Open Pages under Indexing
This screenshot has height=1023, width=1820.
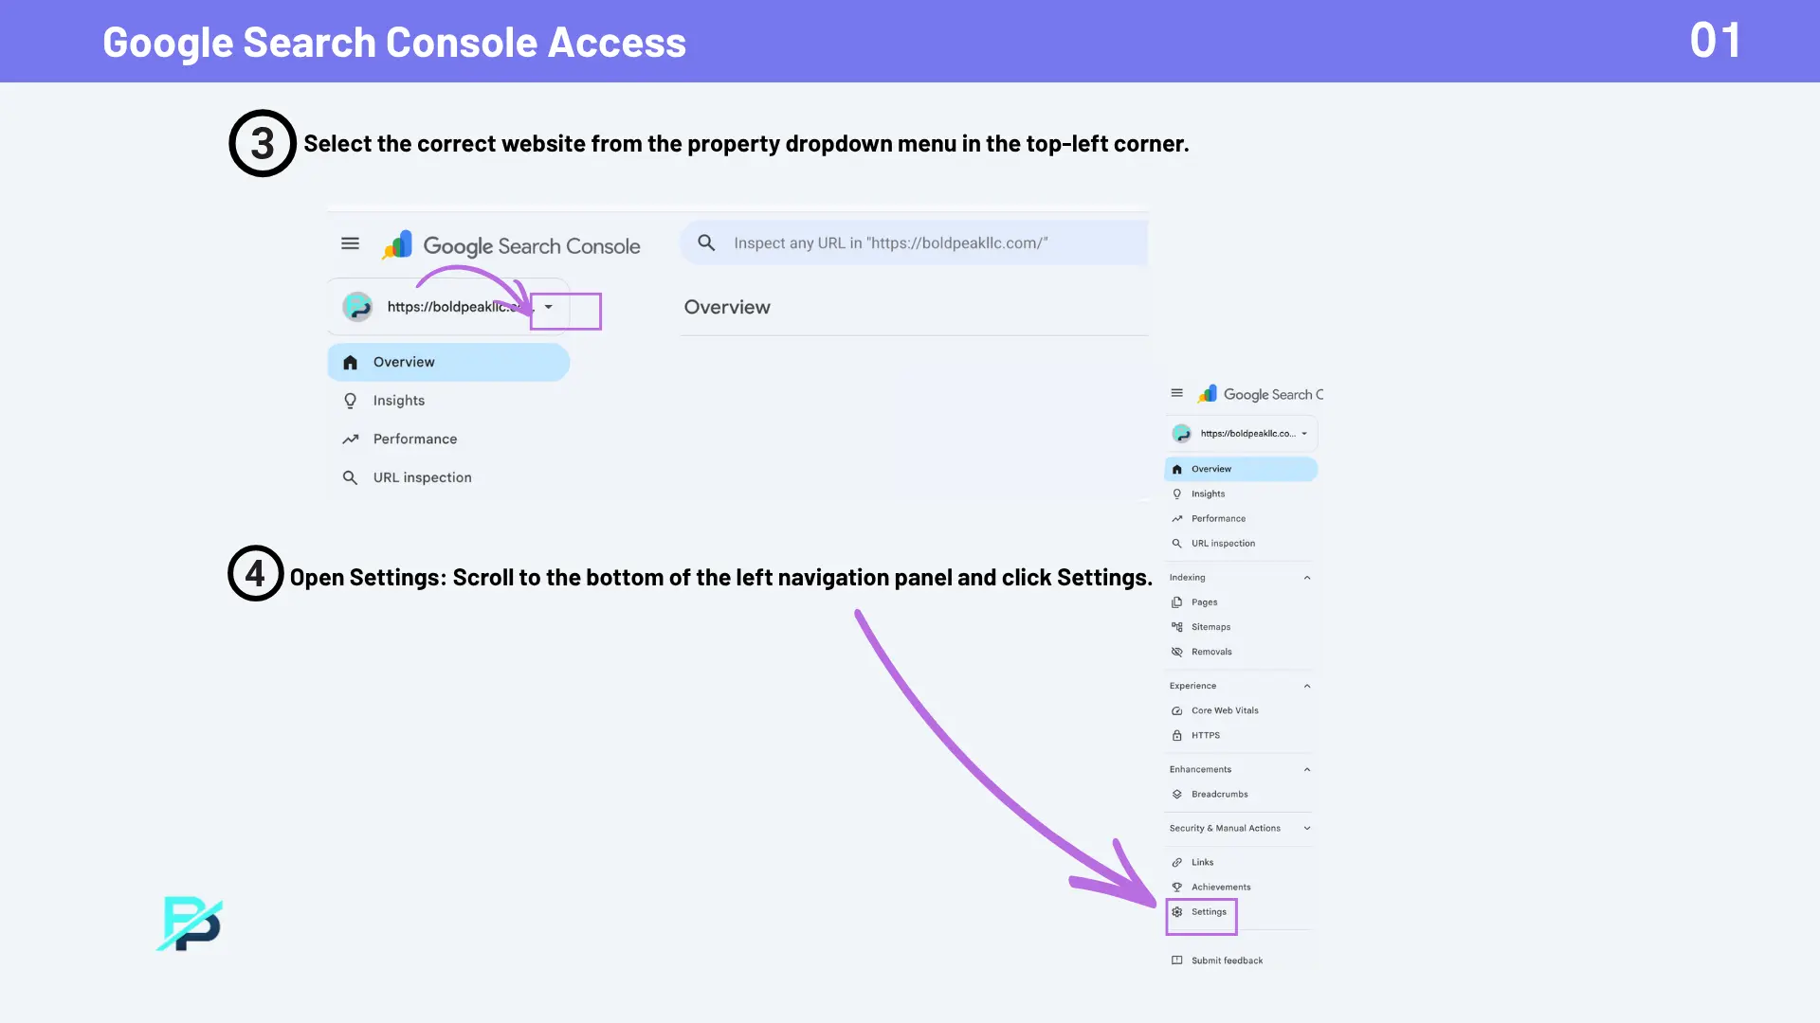coord(1204,602)
